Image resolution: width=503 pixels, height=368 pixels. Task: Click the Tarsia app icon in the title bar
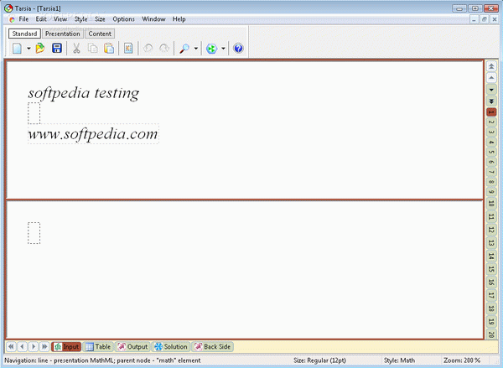pos(8,8)
